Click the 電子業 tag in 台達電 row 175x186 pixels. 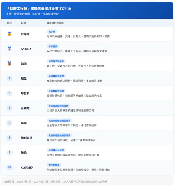coord(52,32)
